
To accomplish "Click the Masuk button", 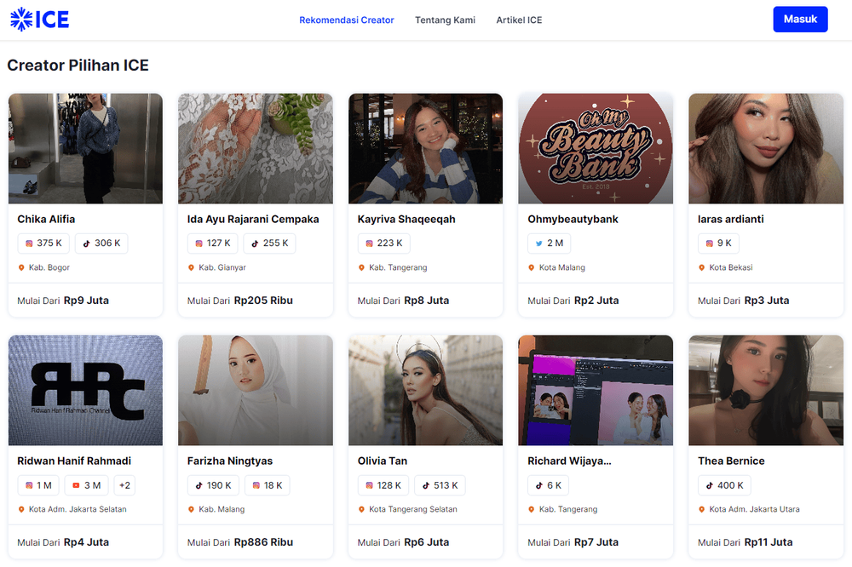I will [799, 19].
